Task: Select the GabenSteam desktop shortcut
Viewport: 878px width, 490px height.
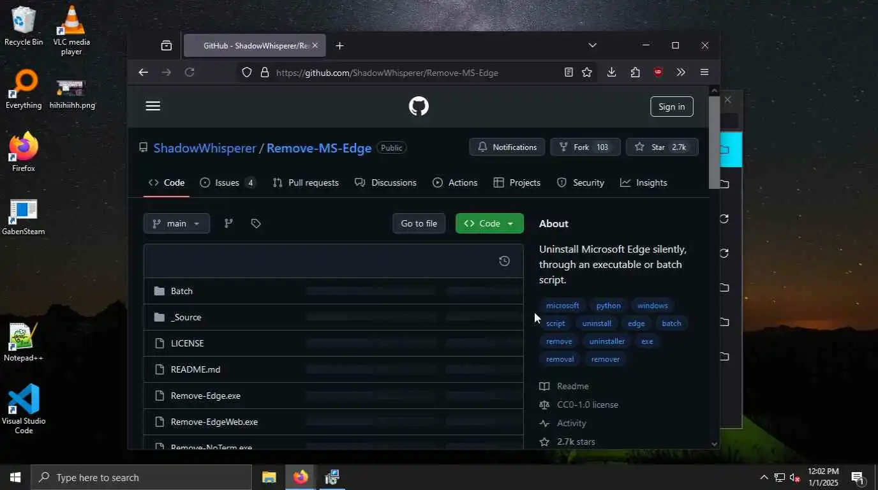Action: 24,217
